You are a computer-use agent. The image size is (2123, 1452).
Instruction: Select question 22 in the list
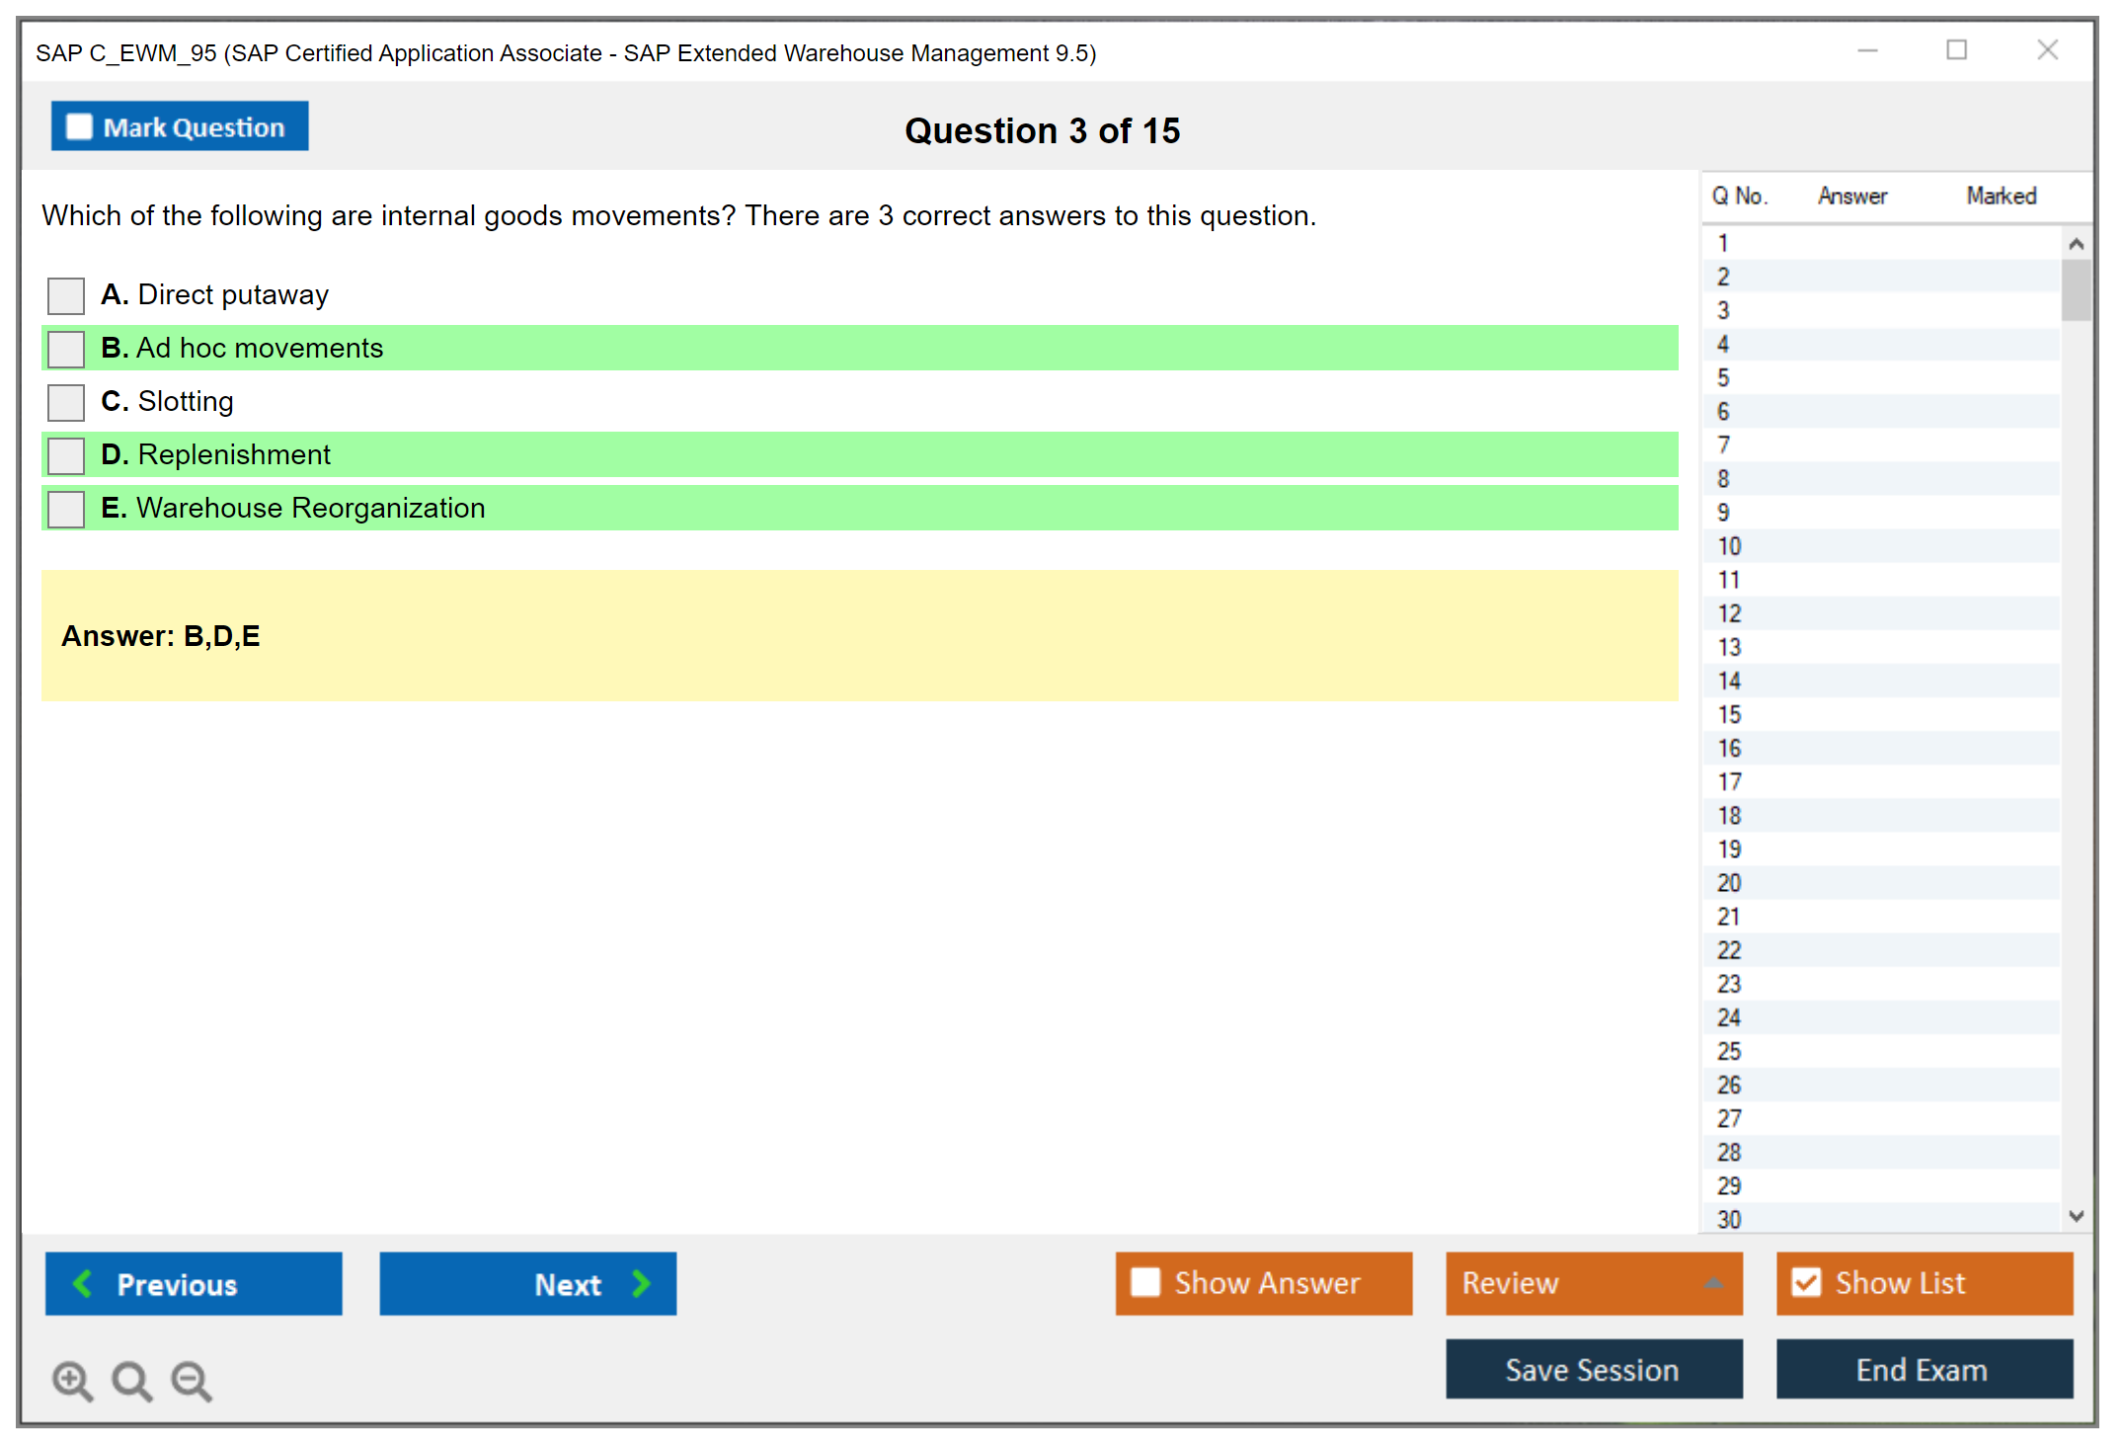1729,950
